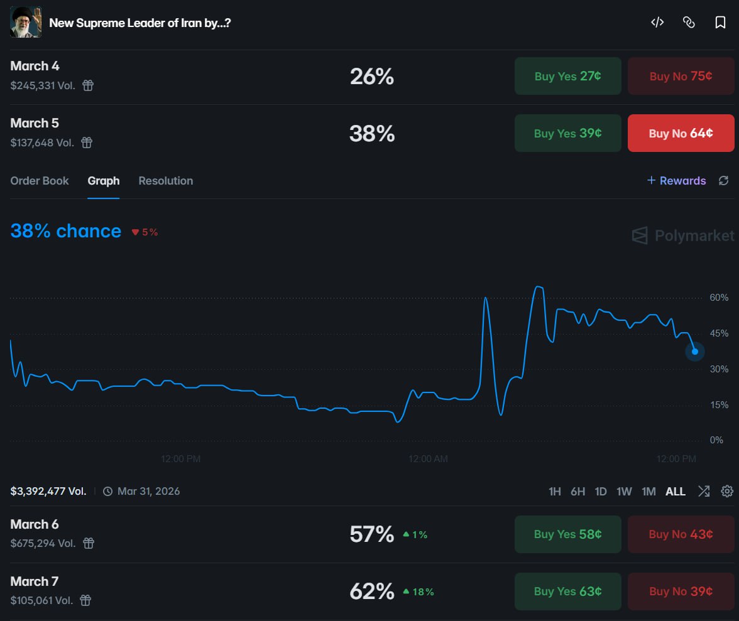Click the refresh icon next to Rewards
739x621 pixels.
(724, 181)
